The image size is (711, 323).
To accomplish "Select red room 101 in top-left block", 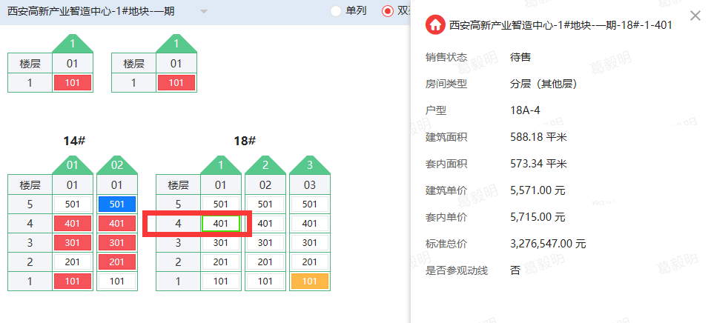I will click(72, 83).
